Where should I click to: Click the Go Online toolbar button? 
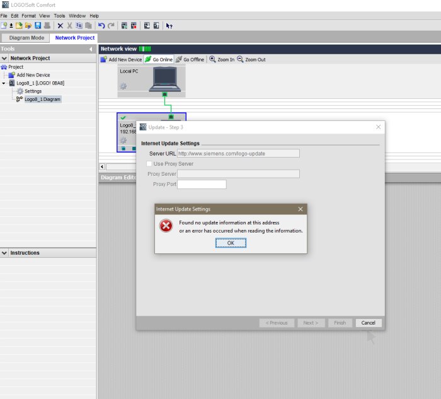[x=159, y=59]
